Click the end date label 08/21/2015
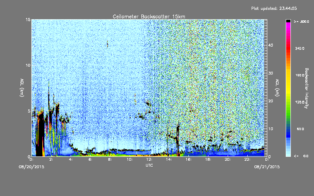The width and height of the screenshot is (314, 196). pyautogui.click(x=267, y=167)
